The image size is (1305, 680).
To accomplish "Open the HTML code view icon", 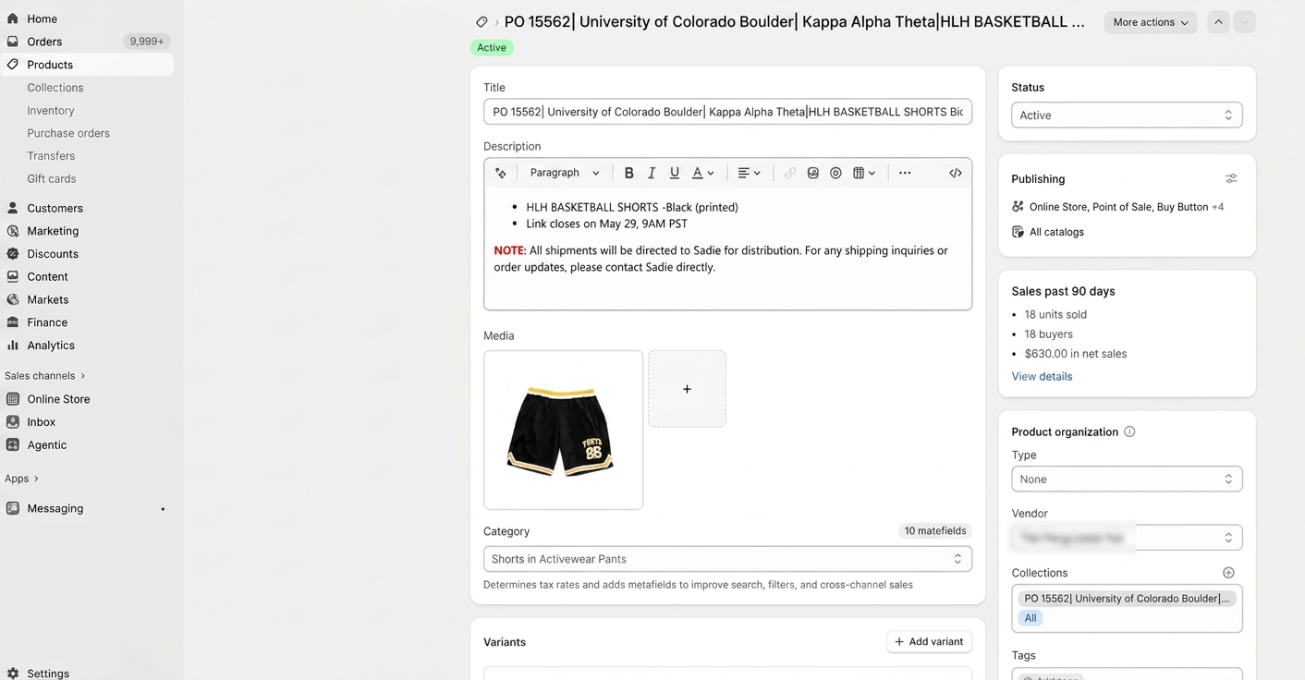I will (956, 173).
